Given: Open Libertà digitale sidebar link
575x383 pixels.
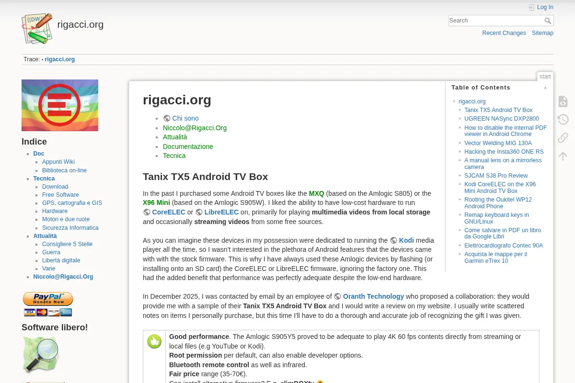Looking at the screenshot, I should [61, 260].
